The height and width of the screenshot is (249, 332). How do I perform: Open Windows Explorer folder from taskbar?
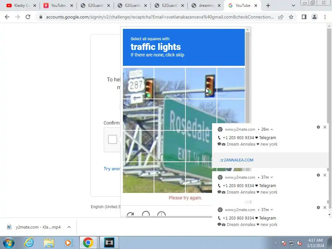pyautogui.click(x=49, y=243)
